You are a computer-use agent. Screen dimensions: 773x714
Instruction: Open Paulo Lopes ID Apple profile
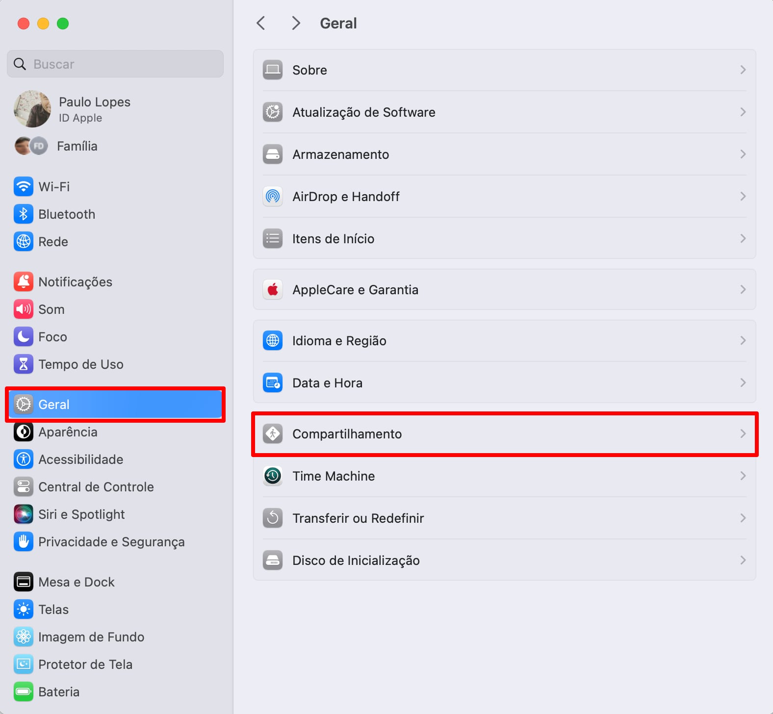(x=94, y=109)
